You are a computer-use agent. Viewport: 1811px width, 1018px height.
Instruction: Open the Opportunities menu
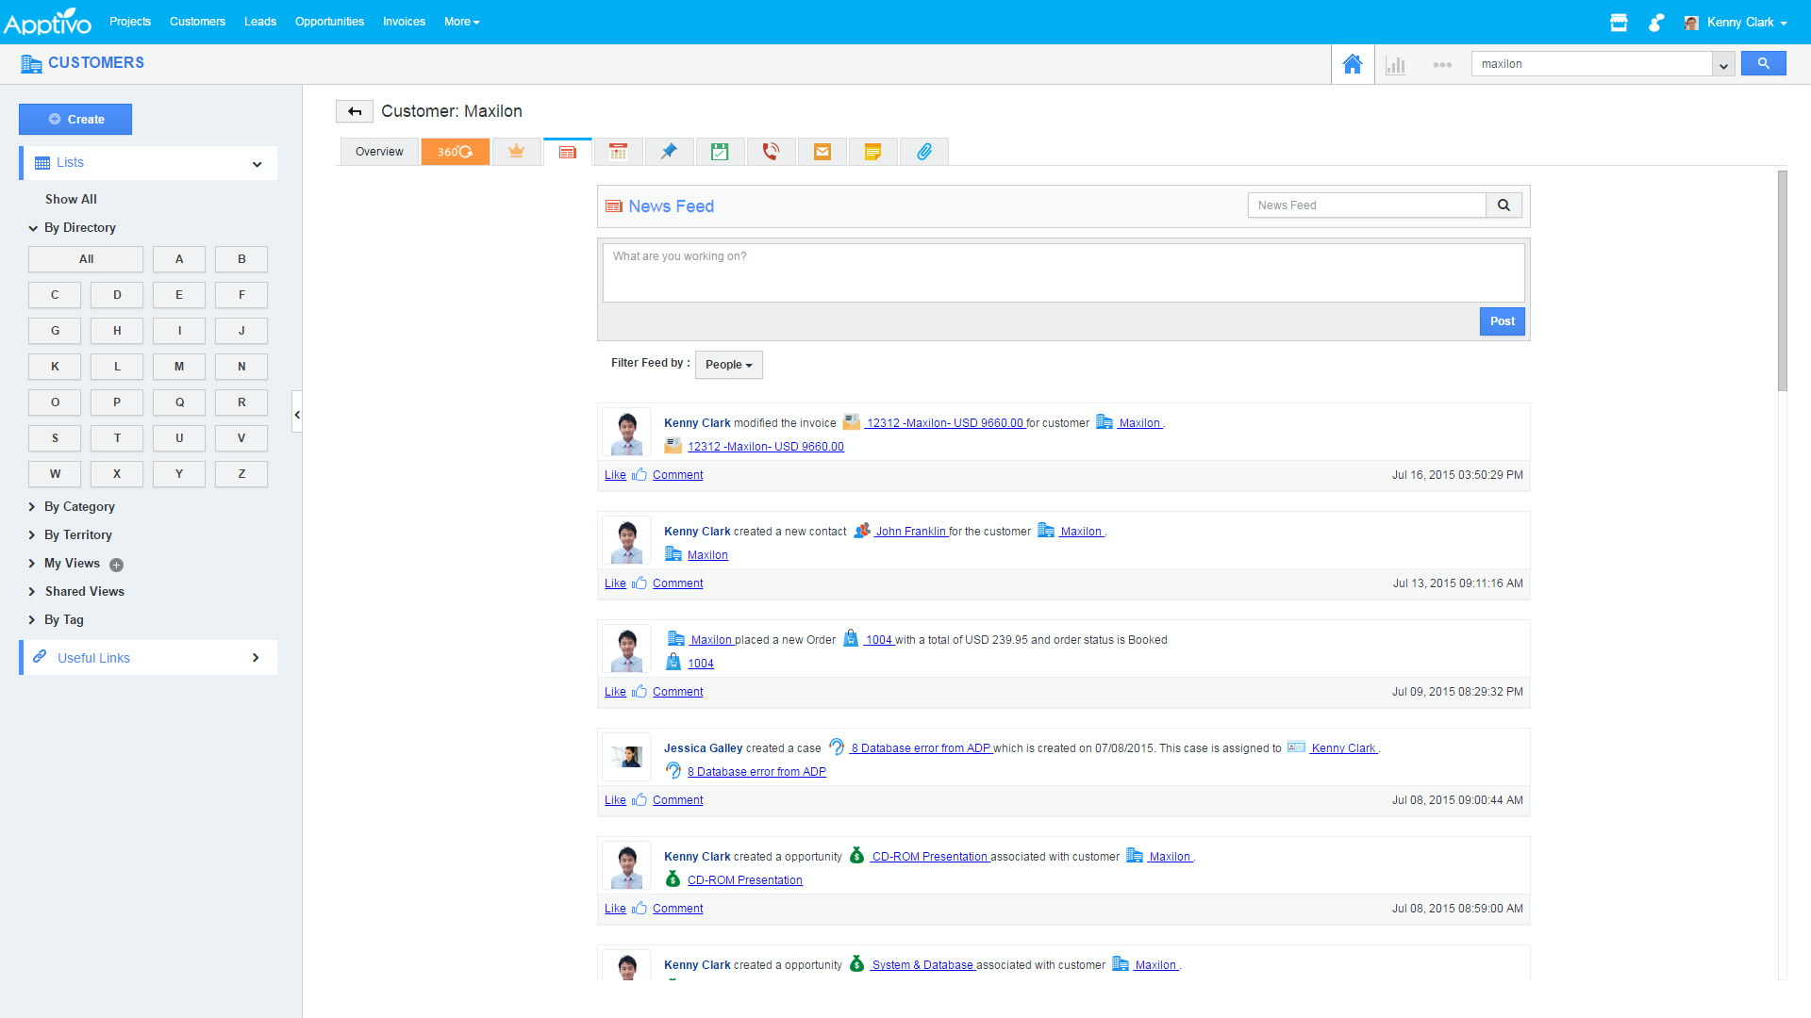tap(329, 22)
